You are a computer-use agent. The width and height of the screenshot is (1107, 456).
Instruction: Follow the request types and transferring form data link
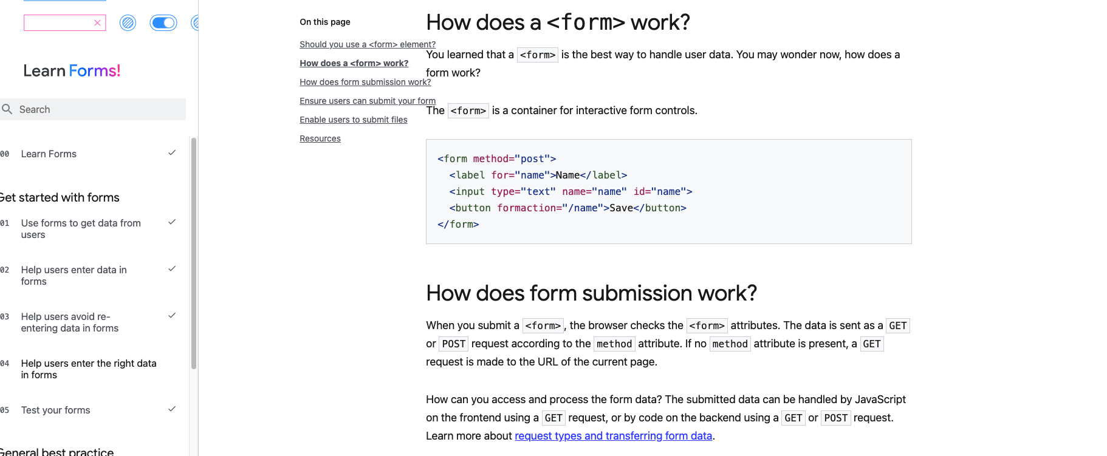(x=613, y=435)
